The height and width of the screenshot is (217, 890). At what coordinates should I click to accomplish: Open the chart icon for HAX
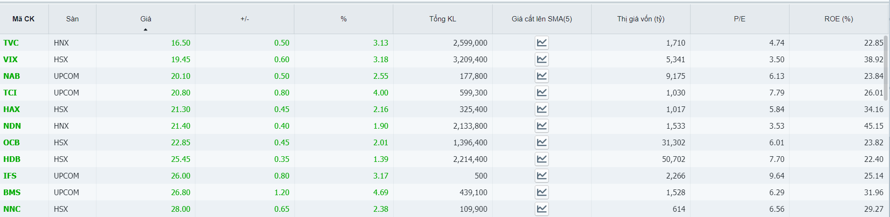click(x=541, y=109)
